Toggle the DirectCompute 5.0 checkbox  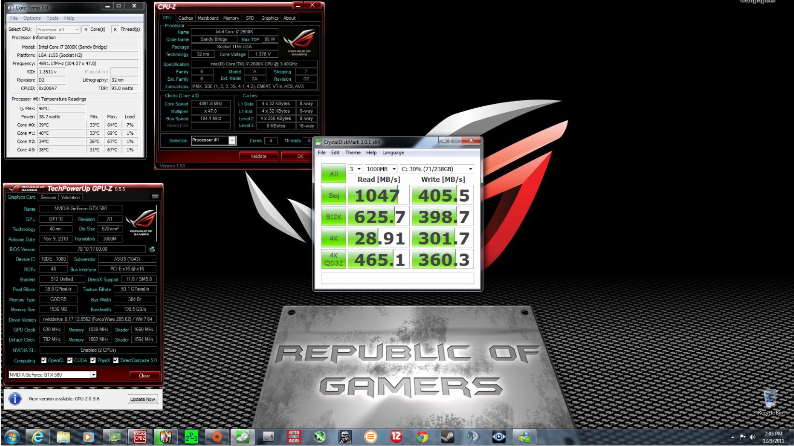(x=116, y=360)
